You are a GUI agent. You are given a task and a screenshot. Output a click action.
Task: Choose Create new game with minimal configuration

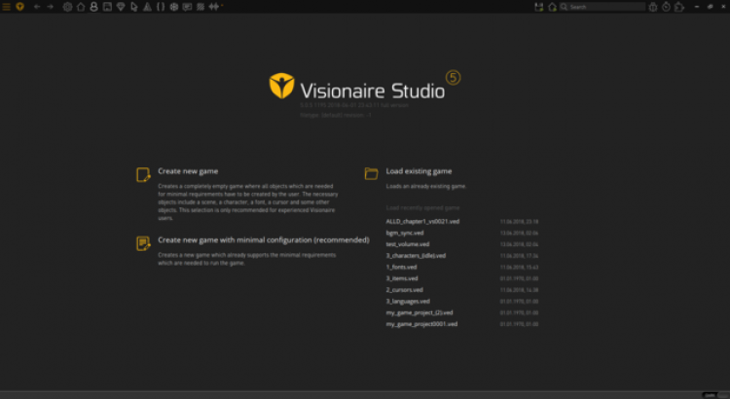pyautogui.click(x=264, y=240)
